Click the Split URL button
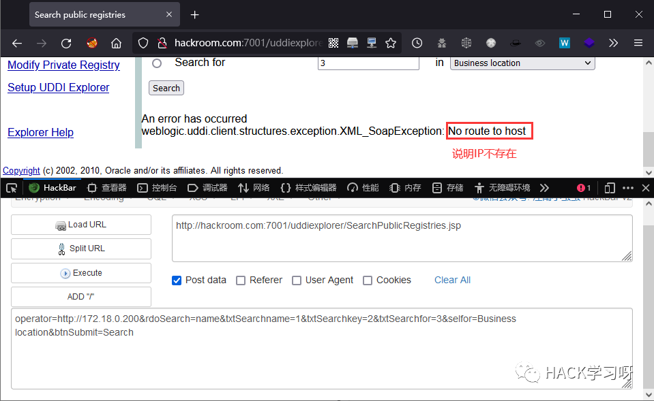654x401 pixels. click(x=81, y=248)
